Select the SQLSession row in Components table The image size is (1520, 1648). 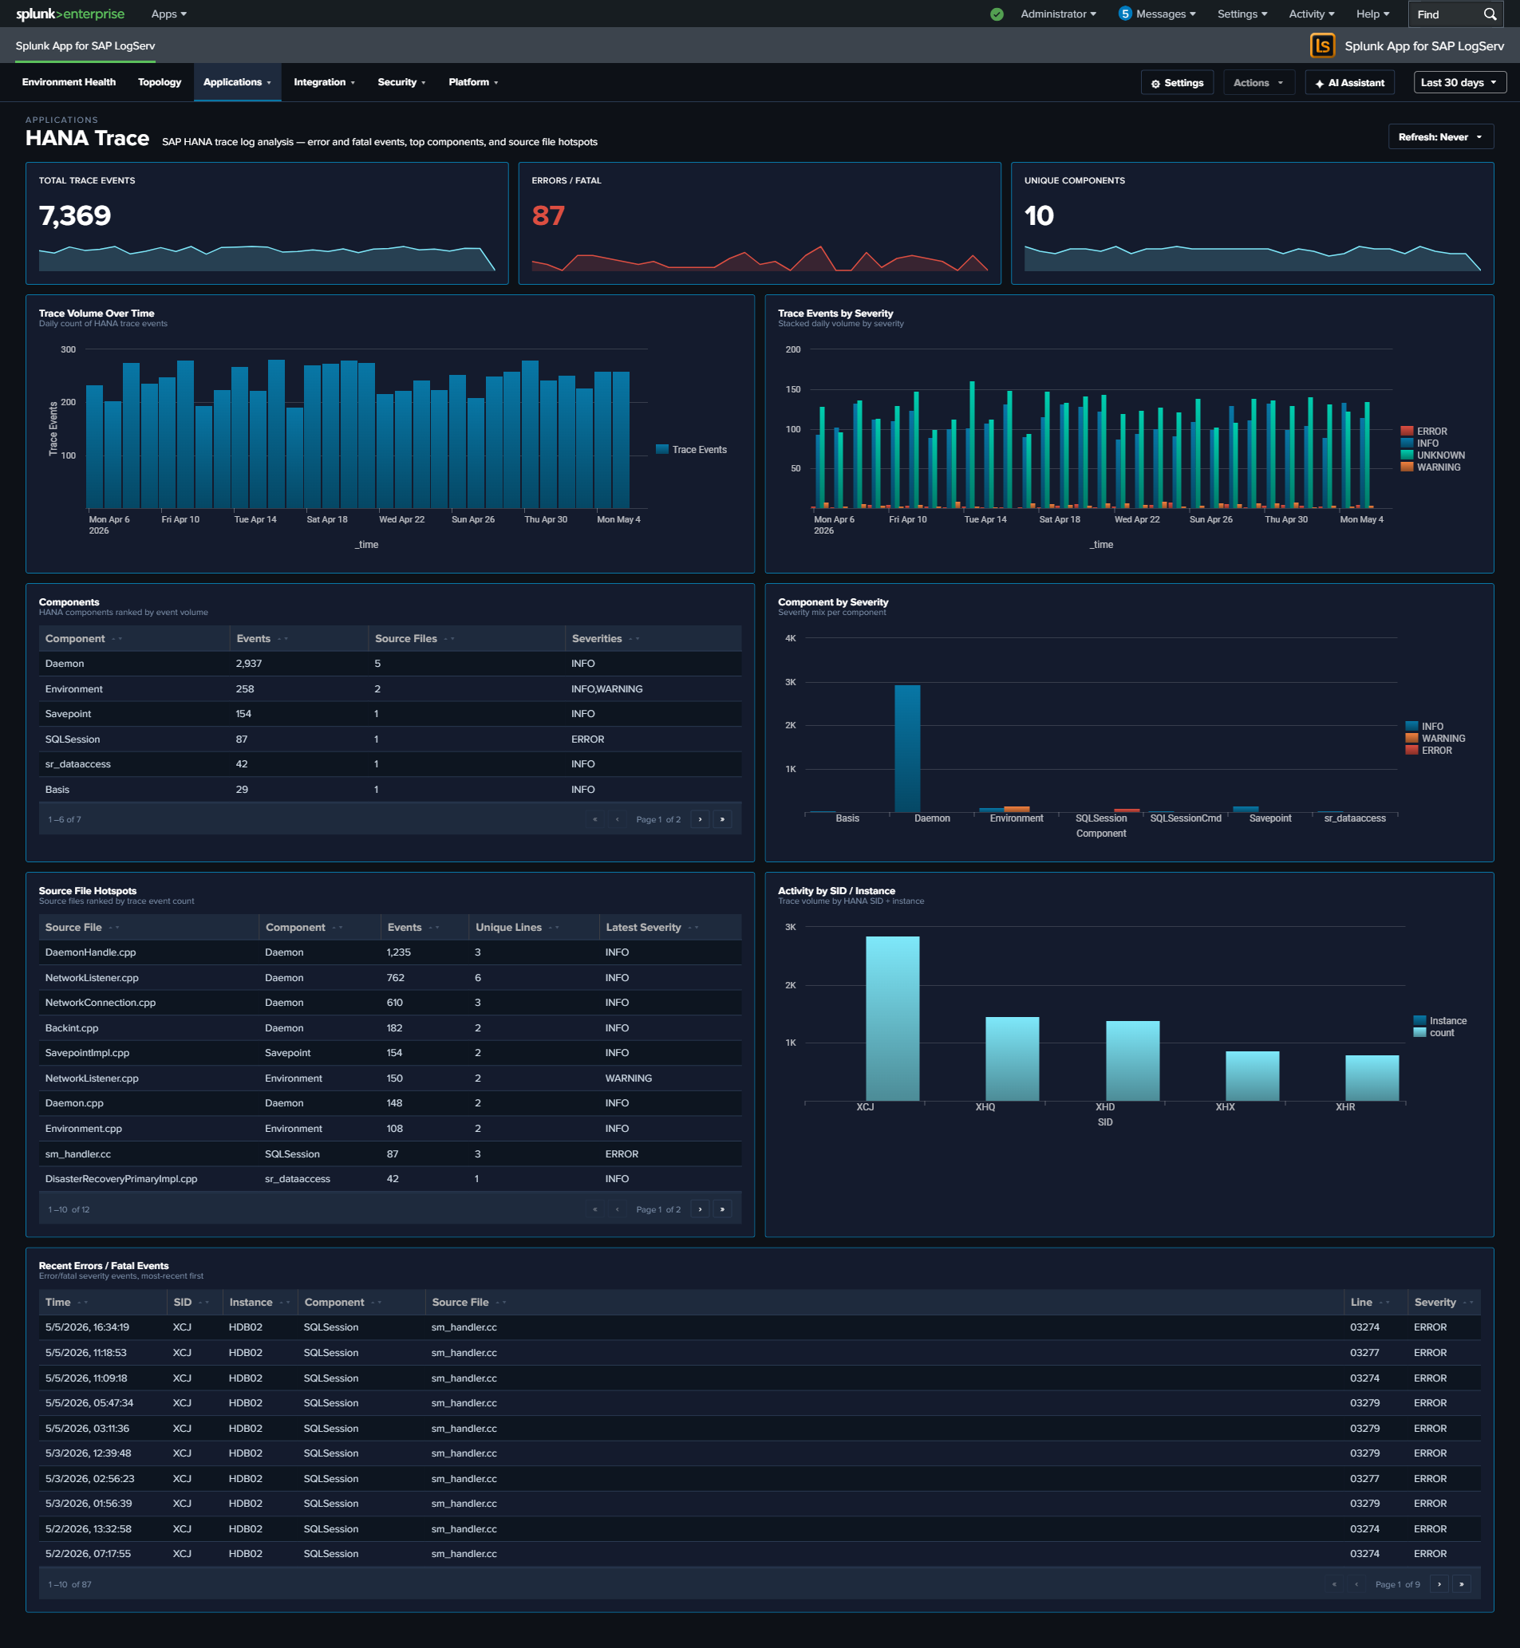[x=390, y=739]
